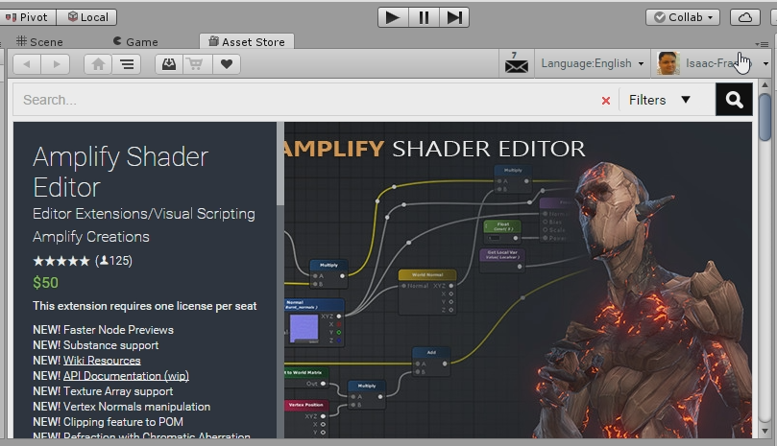Open the messages envelope inbox
Screen dimensions: 777x446
pos(517,63)
